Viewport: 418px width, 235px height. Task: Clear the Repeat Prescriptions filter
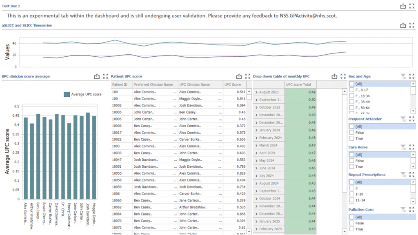point(403,175)
